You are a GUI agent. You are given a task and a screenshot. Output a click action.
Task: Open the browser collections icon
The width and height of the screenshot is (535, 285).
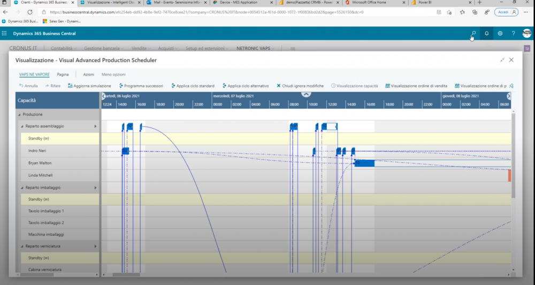pyautogui.click(x=475, y=12)
